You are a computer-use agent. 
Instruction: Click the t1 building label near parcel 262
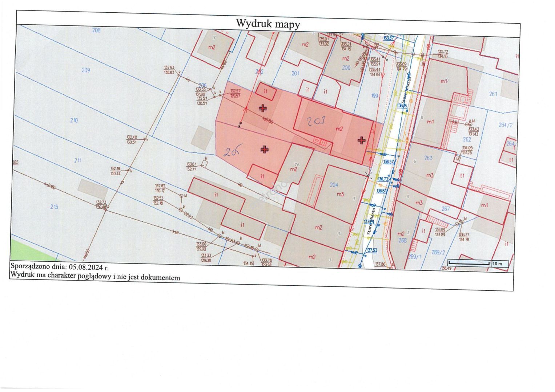tap(462, 176)
